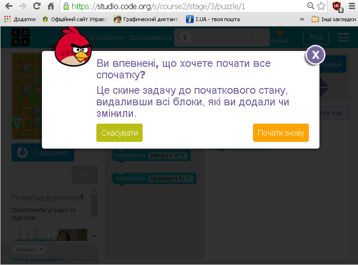358x265 pixels.
Task: Click the Скидання reset button
Action: 43,152
